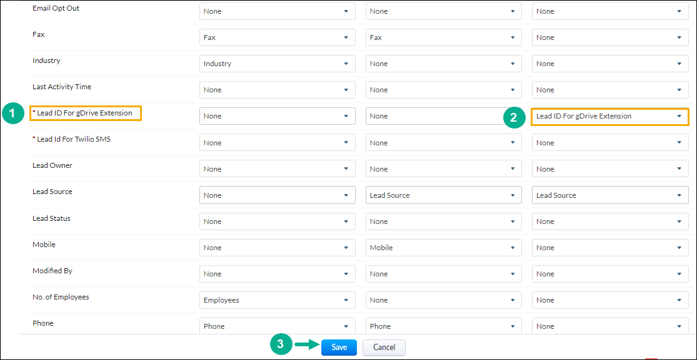697x360 pixels.
Task: Open leftmost dropdown in the Lead Owner row
Action: [x=278, y=168]
